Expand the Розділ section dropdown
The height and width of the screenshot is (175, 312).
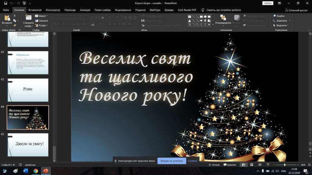[x=41, y=26]
